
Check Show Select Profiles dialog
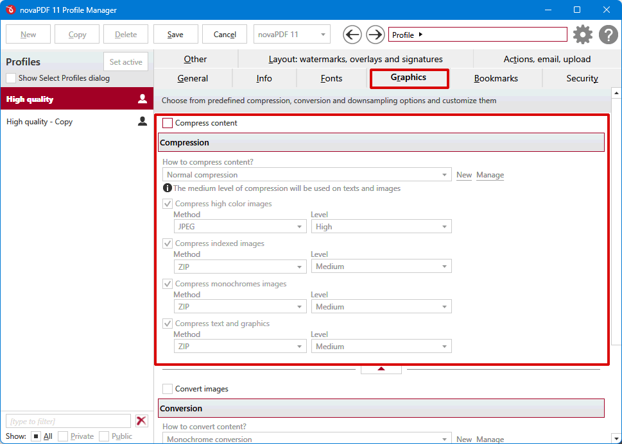11,78
